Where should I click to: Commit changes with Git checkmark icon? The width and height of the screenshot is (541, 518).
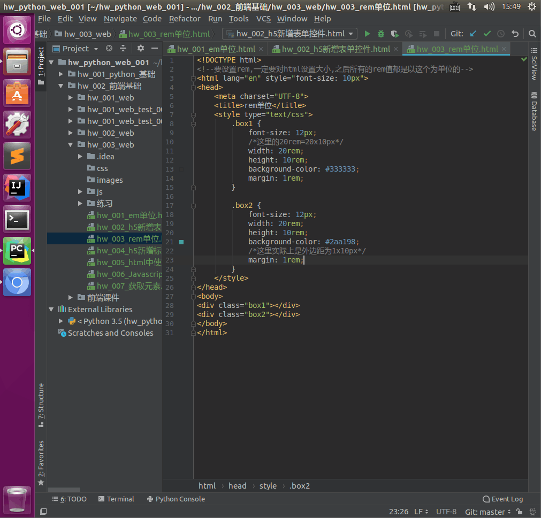tap(487, 34)
